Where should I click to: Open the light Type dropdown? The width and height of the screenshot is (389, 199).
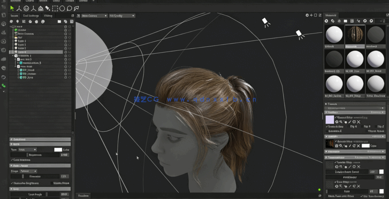tap(27, 150)
